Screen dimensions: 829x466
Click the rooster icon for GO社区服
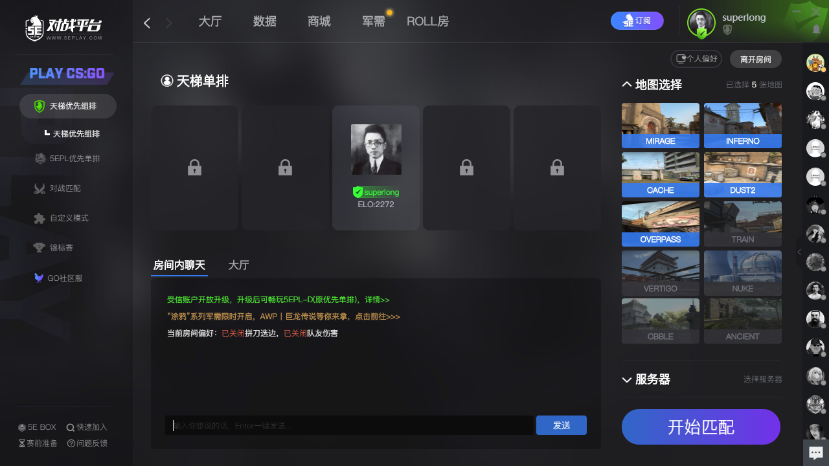pyautogui.click(x=40, y=278)
